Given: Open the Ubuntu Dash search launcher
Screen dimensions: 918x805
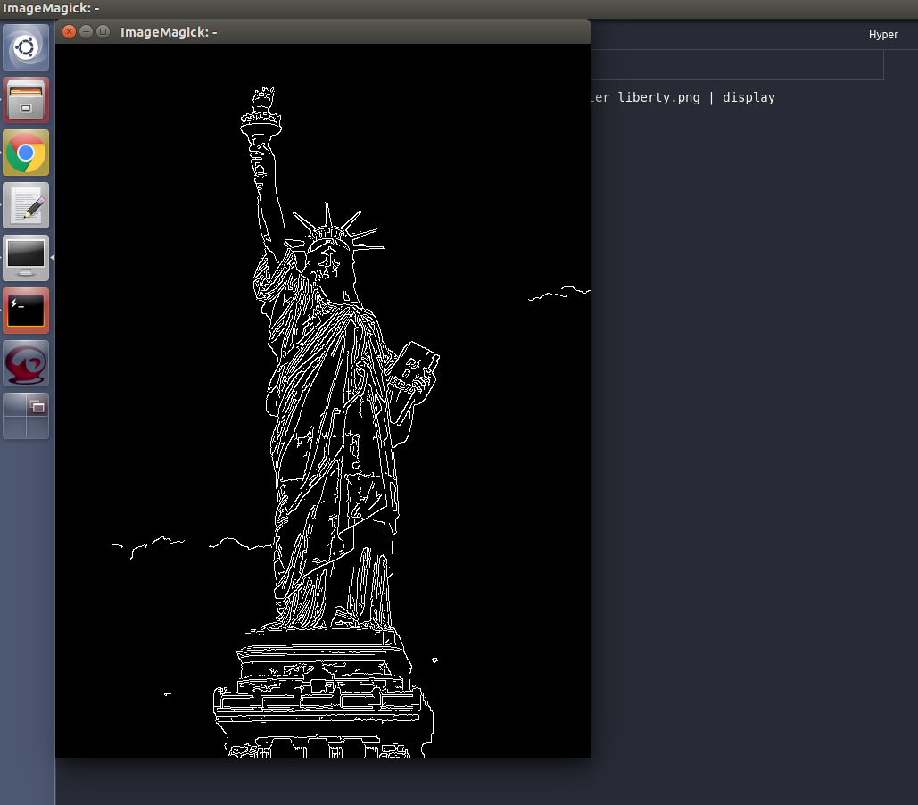Looking at the screenshot, I should (26, 46).
